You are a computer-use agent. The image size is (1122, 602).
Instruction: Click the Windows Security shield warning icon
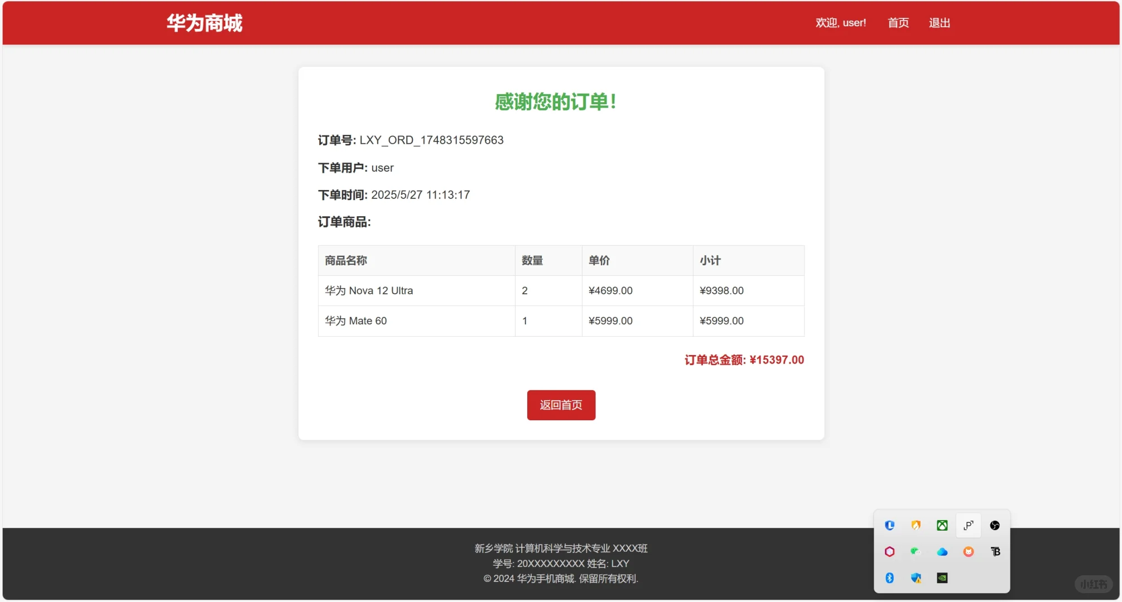[916, 577]
